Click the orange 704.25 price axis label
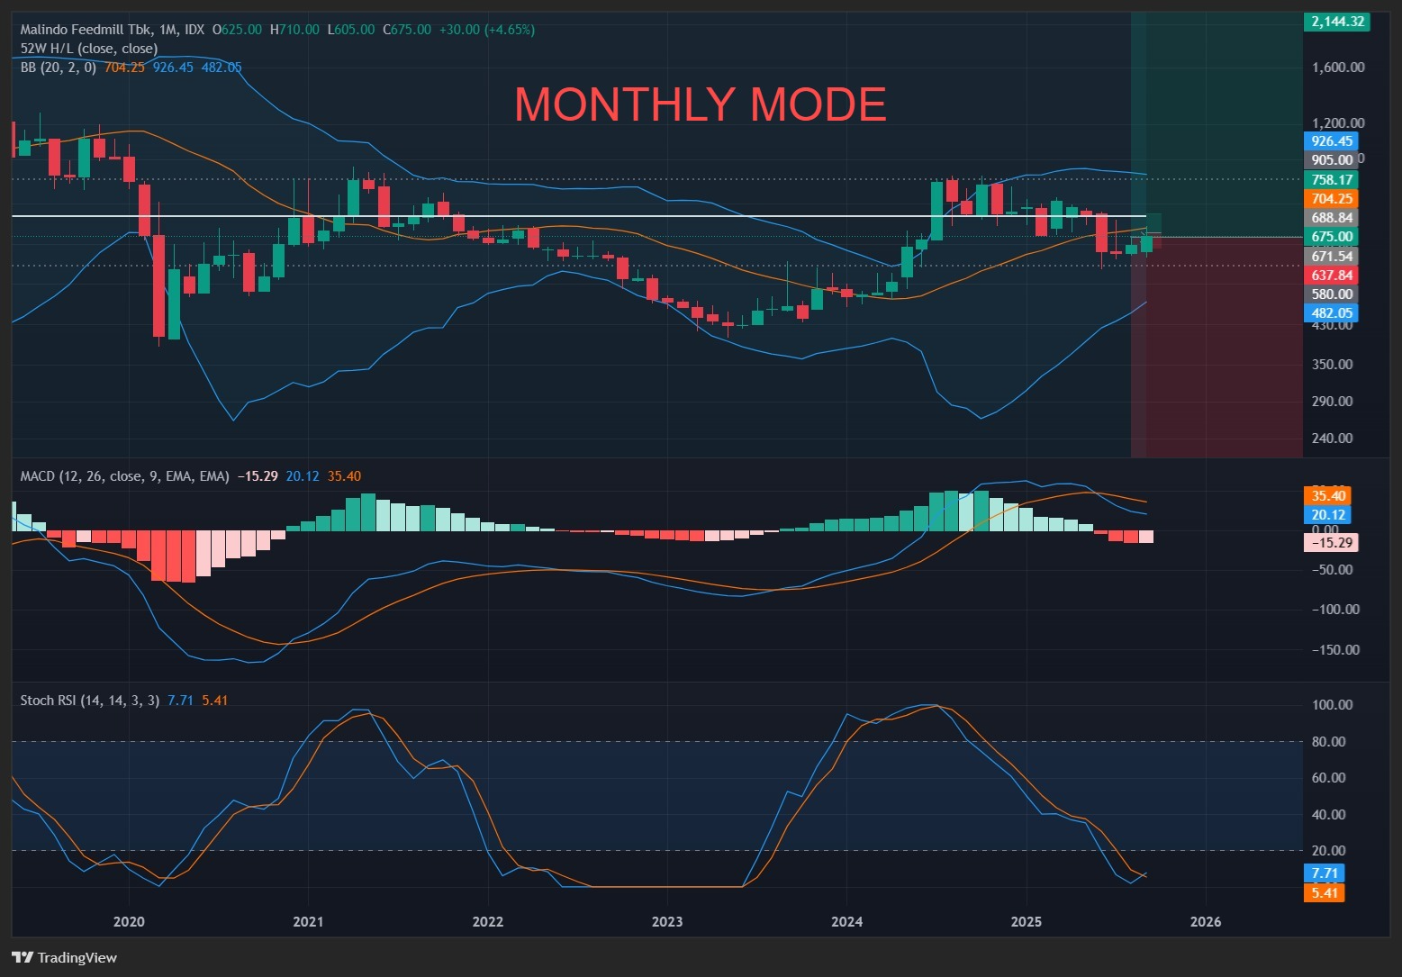 1331,199
